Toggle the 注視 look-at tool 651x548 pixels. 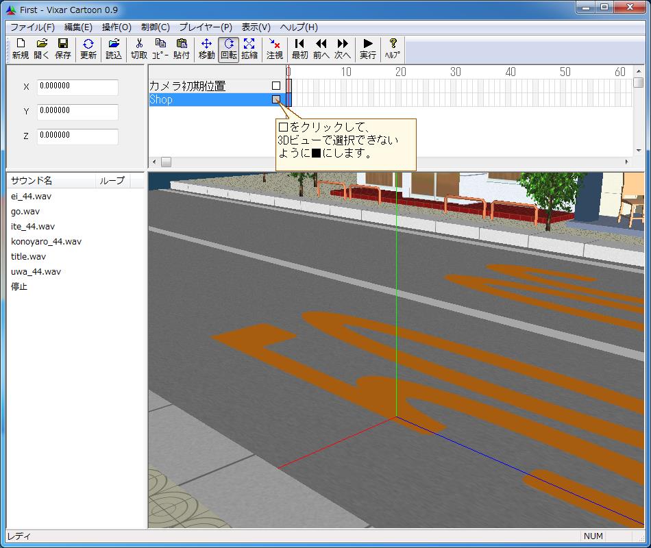pos(275,49)
